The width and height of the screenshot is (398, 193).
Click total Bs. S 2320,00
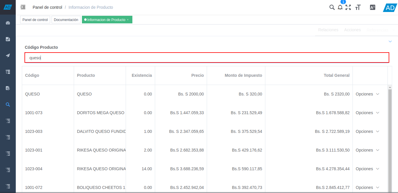(x=337, y=94)
